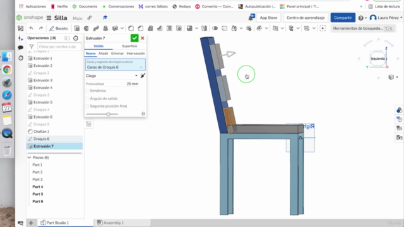Screen dimensions: 404x227
Task: Open the help question mark menu
Action: [x=362, y=18]
